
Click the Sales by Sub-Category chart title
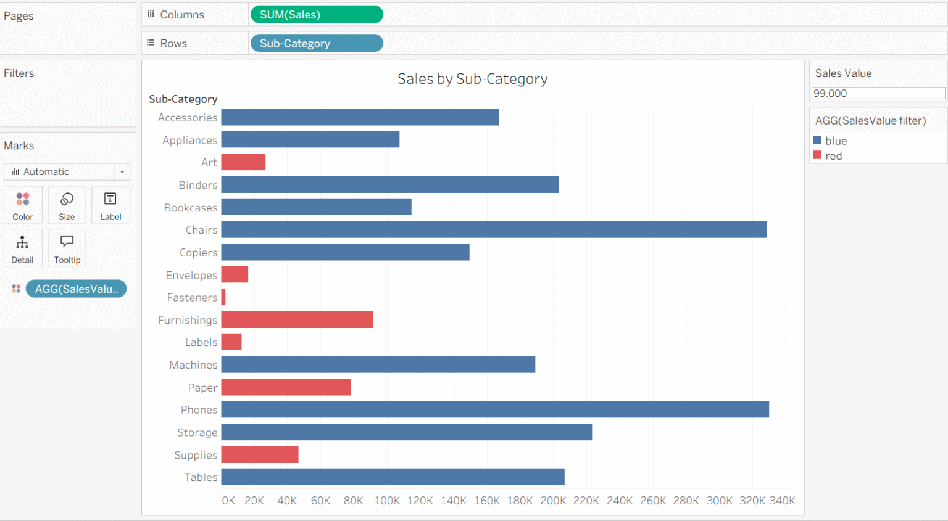coord(472,79)
